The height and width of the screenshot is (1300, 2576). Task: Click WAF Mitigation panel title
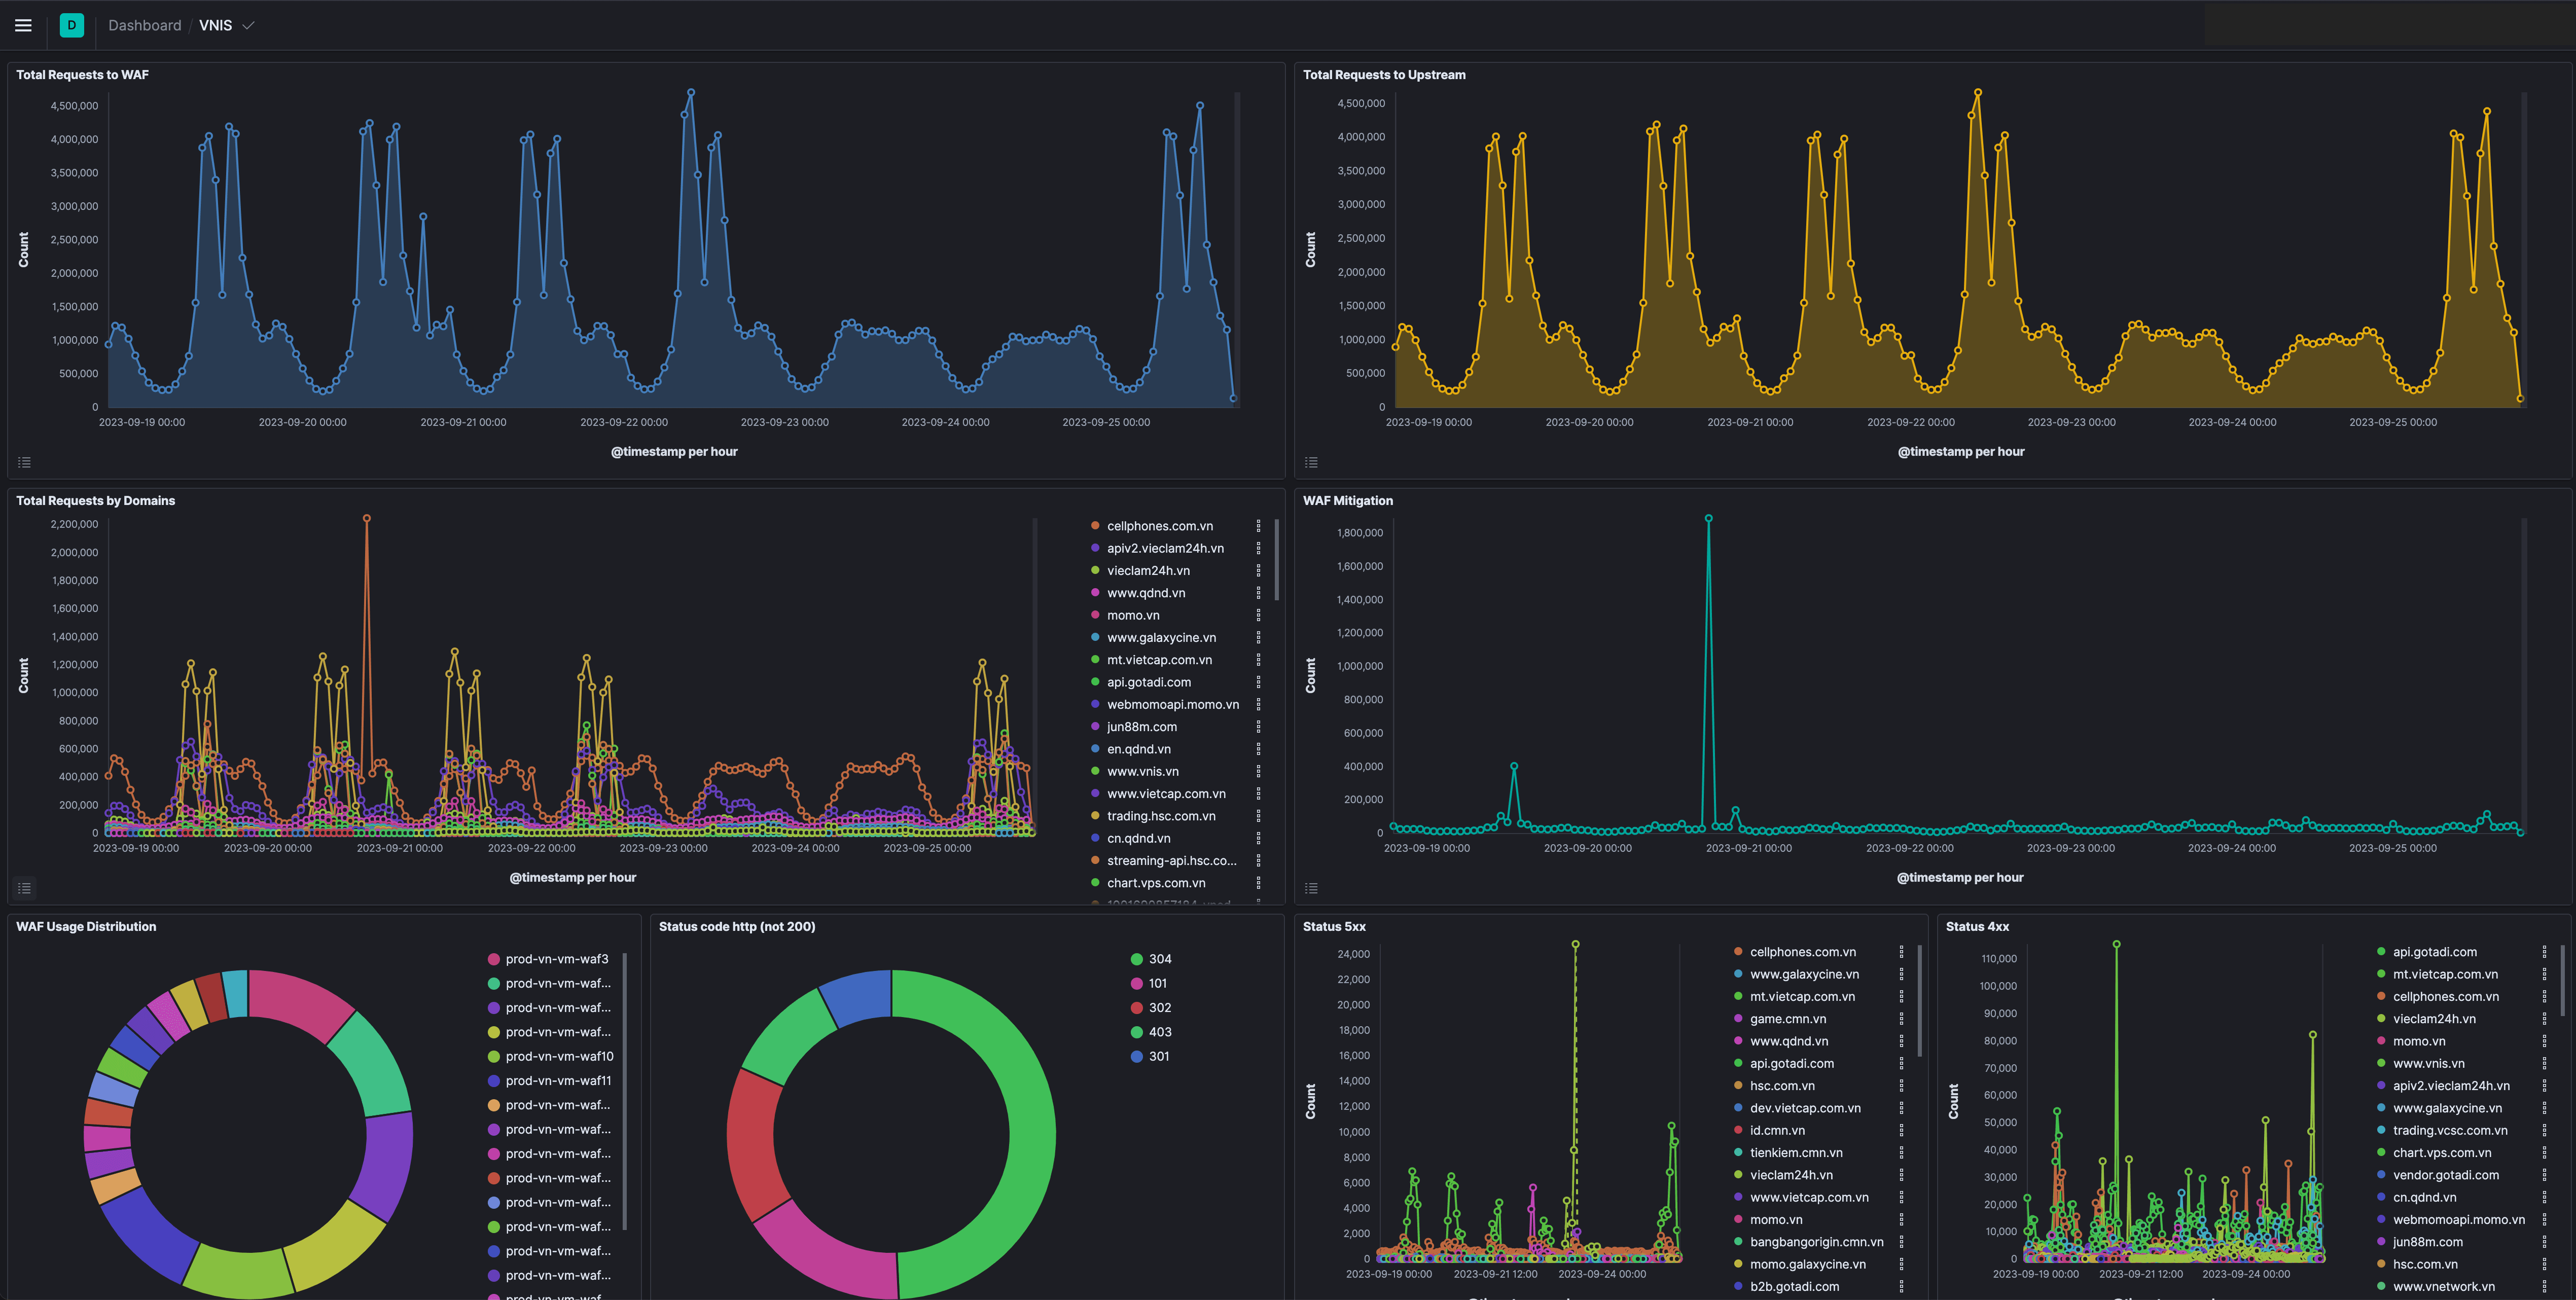pyautogui.click(x=1347, y=501)
